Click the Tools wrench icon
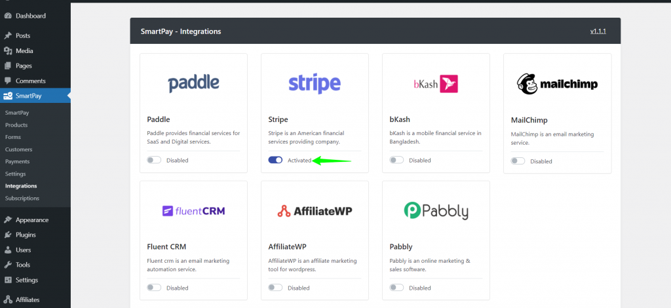The width and height of the screenshot is (671, 308). click(8, 265)
